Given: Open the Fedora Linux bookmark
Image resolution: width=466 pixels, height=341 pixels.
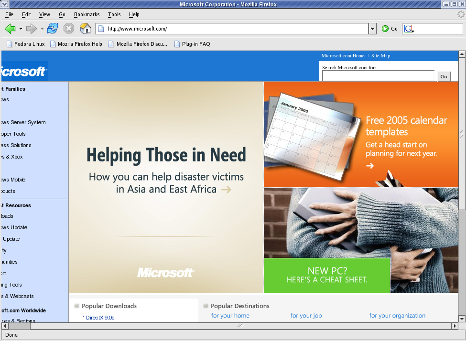Looking at the screenshot, I should tap(25, 44).
